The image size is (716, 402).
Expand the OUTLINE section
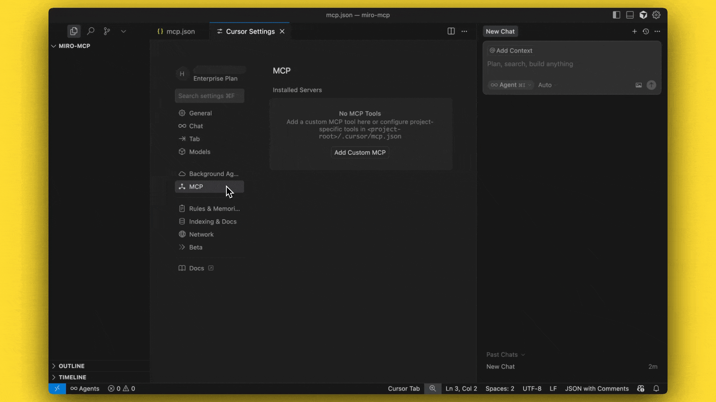pyautogui.click(x=72, y=366)
